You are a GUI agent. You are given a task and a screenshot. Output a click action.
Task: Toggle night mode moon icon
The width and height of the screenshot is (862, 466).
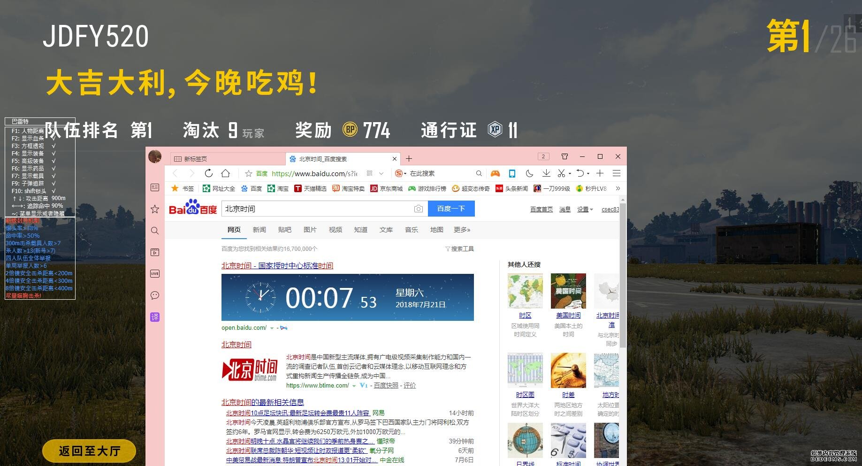click(x=529, y=173)
